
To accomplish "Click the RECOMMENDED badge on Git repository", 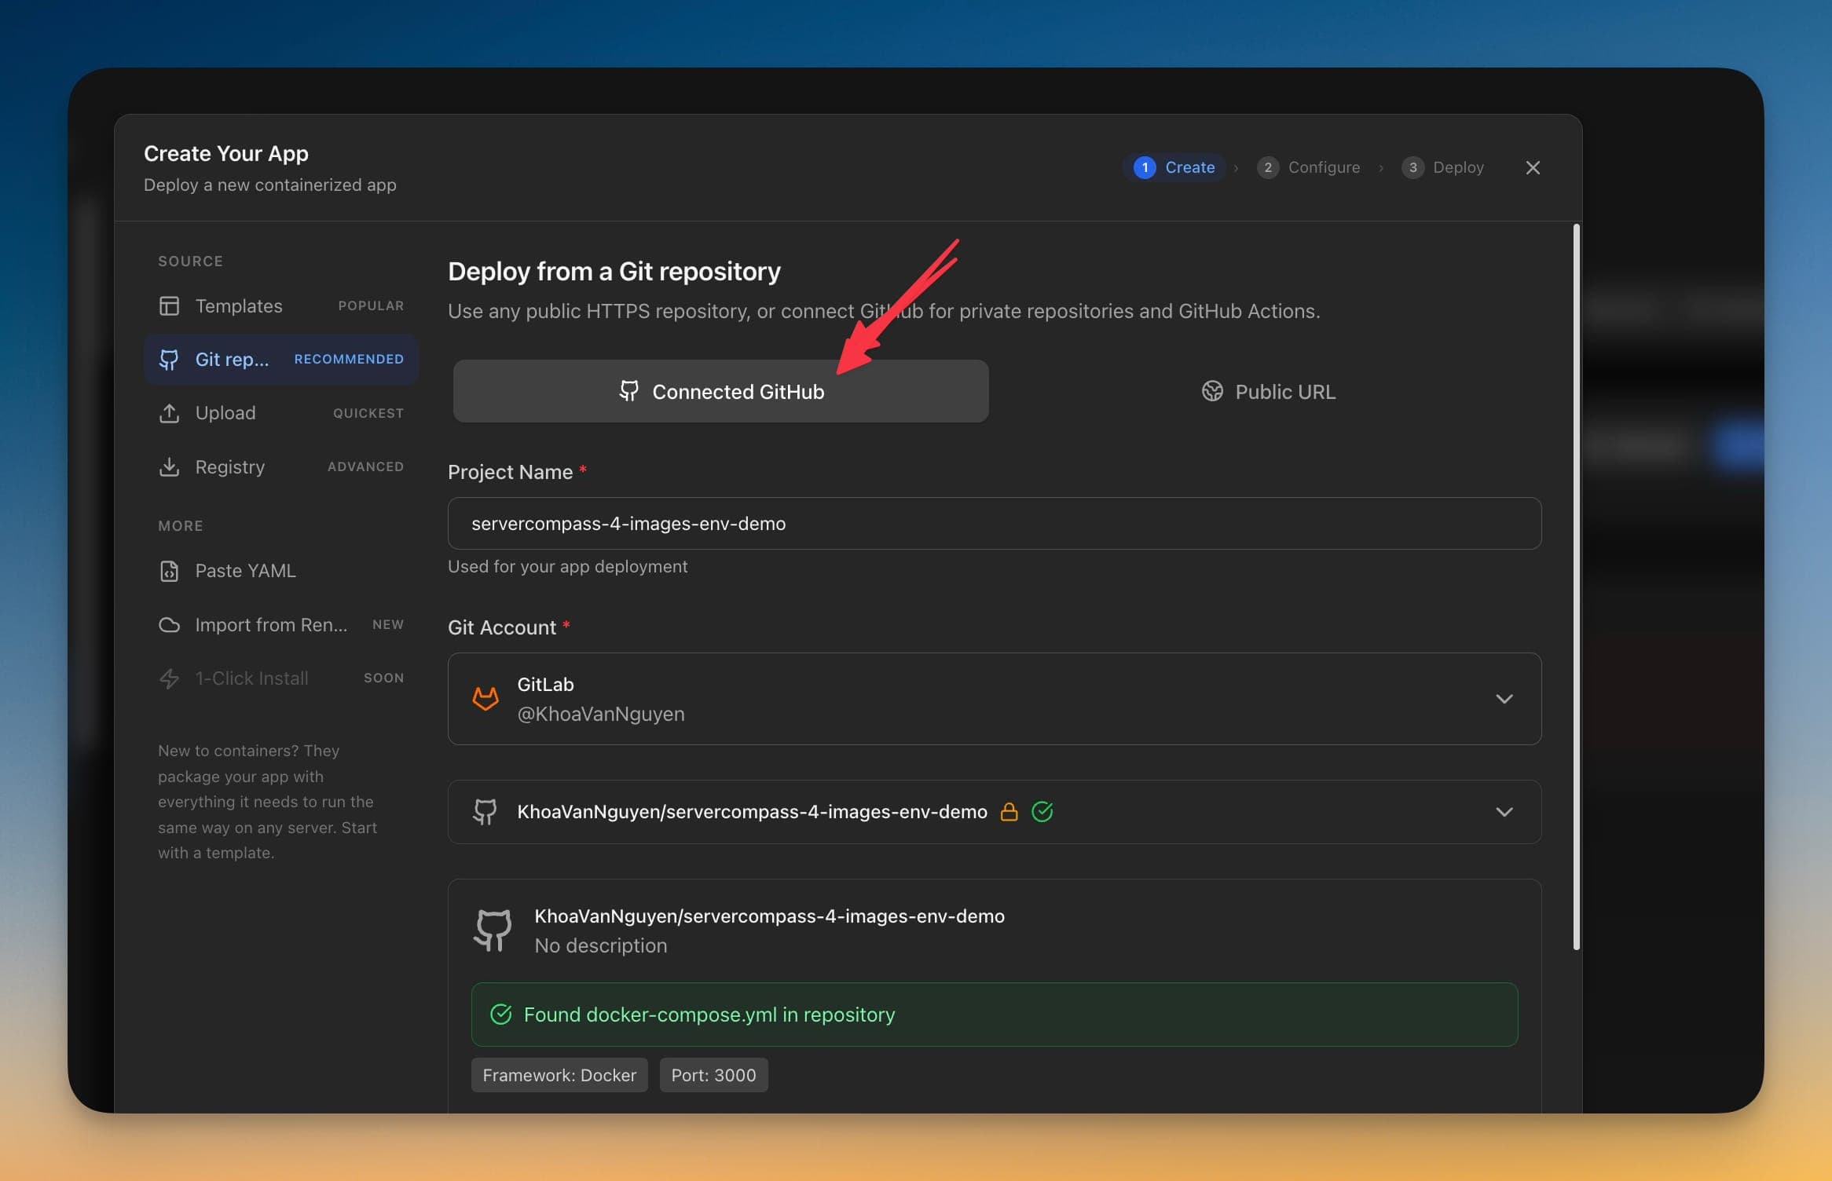I will [349, 359].
